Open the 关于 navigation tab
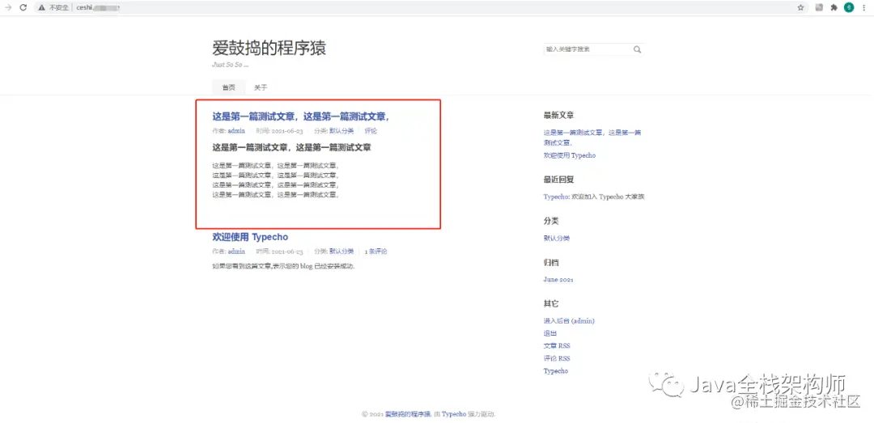This screenshot has height=423, width=874. tap(261, 87)
